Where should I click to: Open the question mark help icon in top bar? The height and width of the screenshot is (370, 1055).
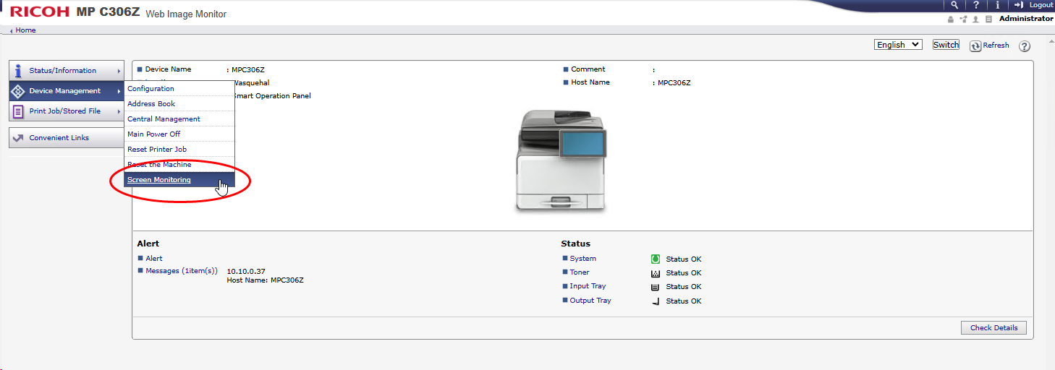(976, 5)
